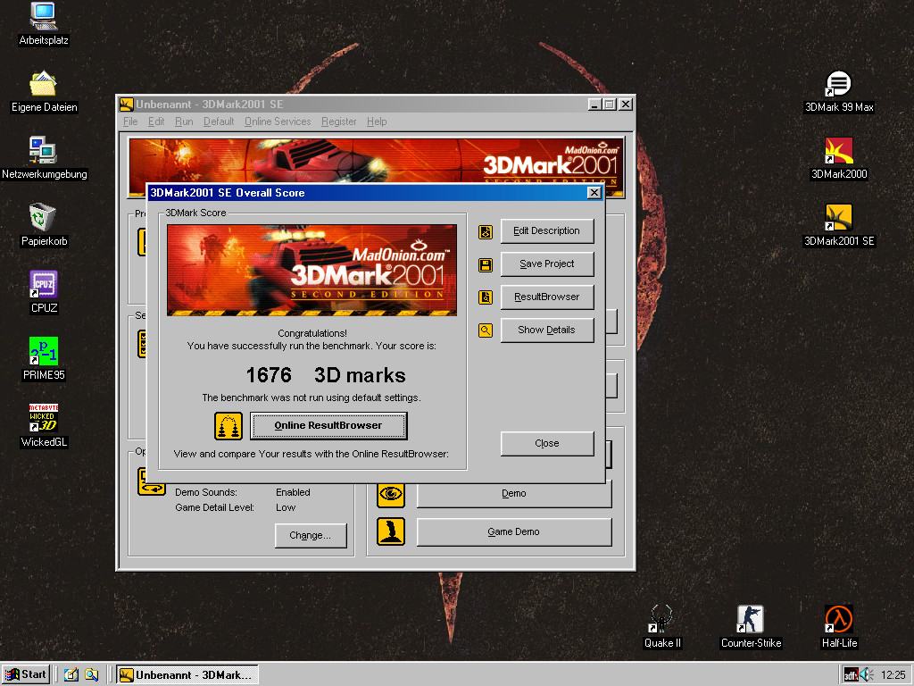914x686 pixels.
Task: Open the Windows Start menu
Action: [x=26, y=675]
